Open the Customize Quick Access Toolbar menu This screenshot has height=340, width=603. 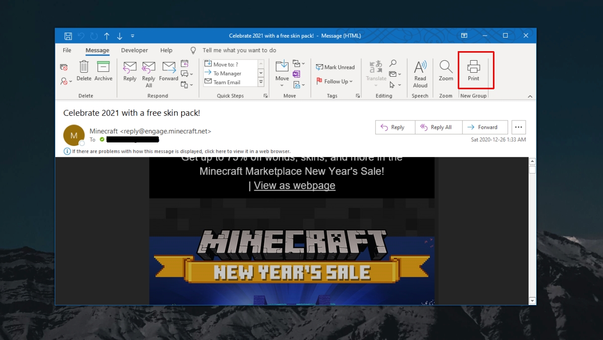(x=133, y=36)
